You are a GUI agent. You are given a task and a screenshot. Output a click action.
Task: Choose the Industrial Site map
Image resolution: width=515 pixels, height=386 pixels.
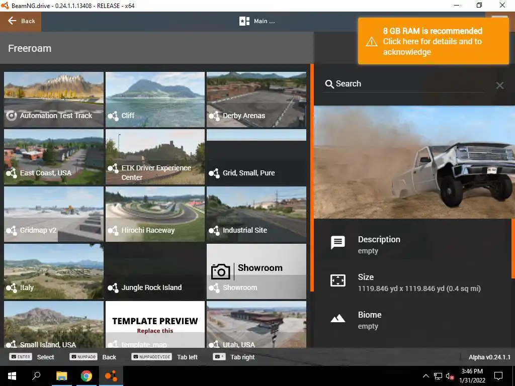coord(256,214)
